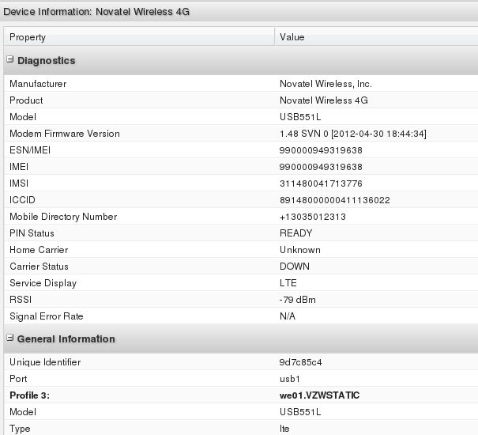Select the Carrier Status DOWN value
The height and width of the screenshot is (435, 478).
pyautogui.click(x=294, y=267)
